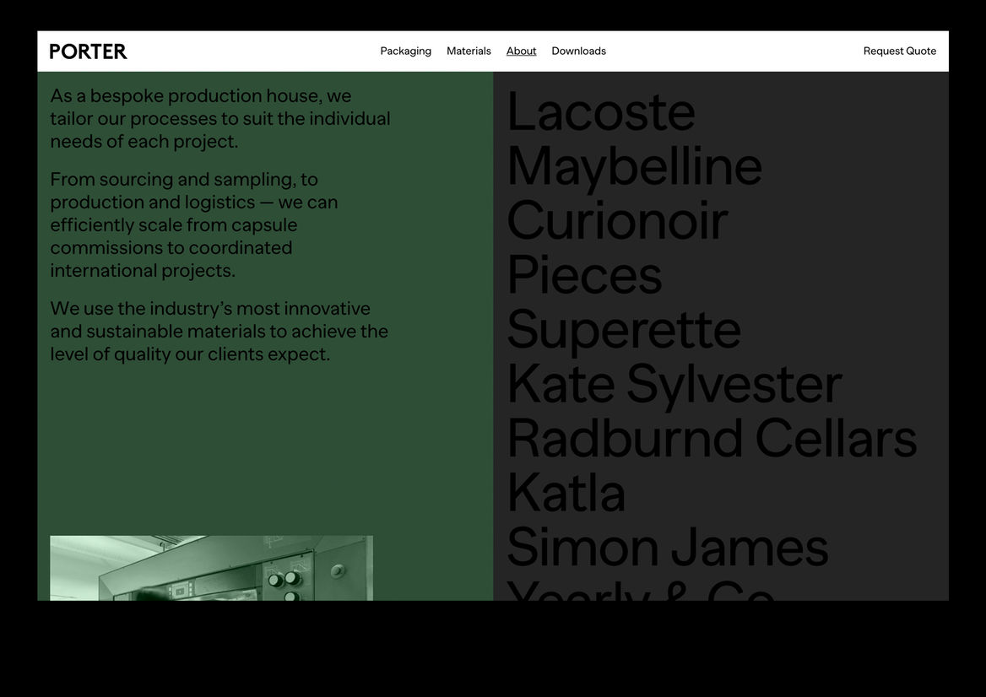The width and height of the screenshot is (986, 697).
Task: Select the underlined About nav link
Action: tap(521, 51)
